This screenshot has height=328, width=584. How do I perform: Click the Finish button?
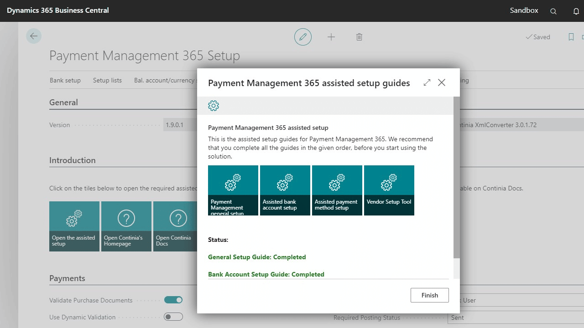(429, 295)
